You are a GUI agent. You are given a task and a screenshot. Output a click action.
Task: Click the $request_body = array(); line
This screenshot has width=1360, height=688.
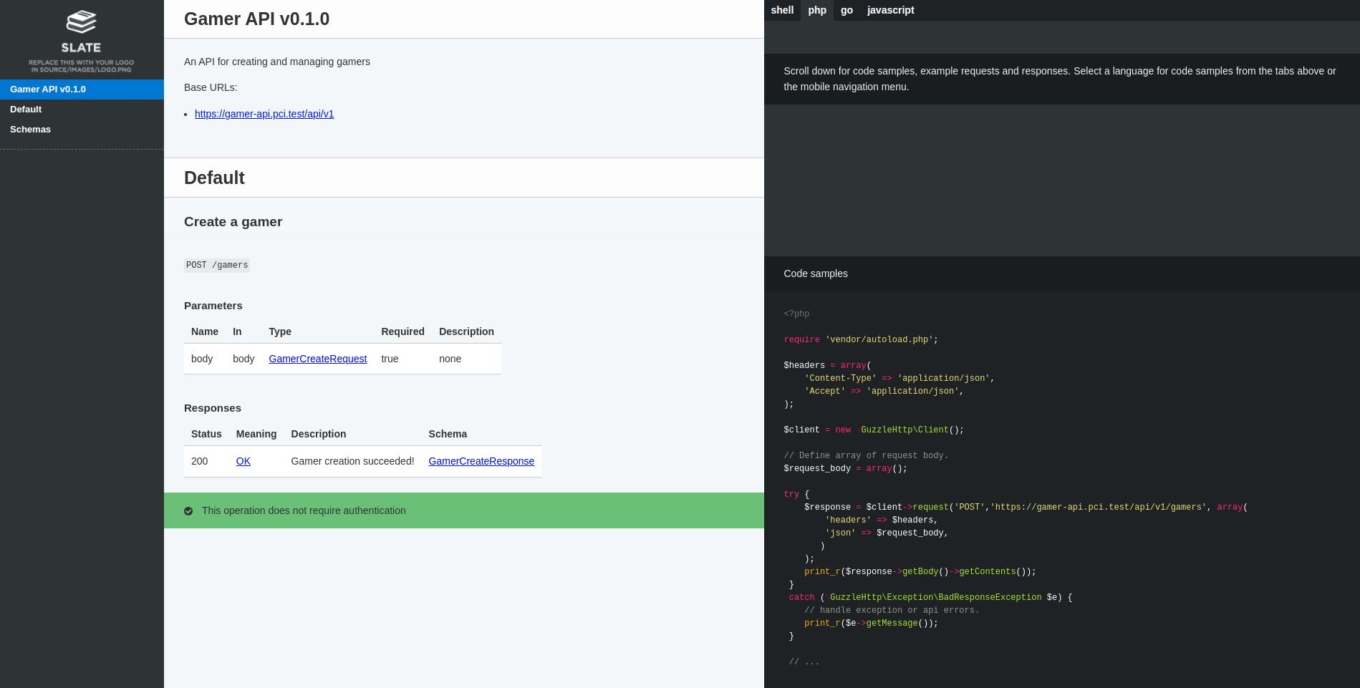tap(845, 469)
